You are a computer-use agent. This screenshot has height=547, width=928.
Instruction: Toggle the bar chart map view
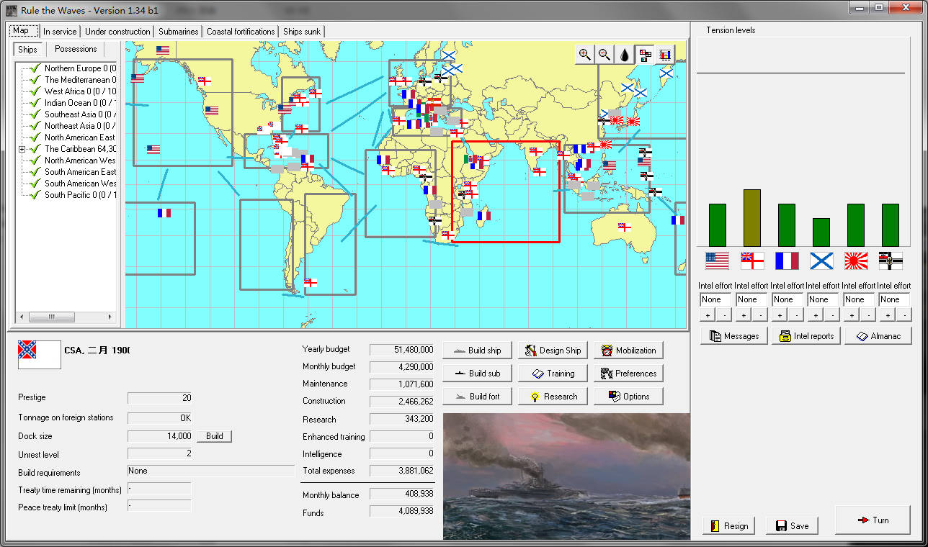click(x=665, y=54)
